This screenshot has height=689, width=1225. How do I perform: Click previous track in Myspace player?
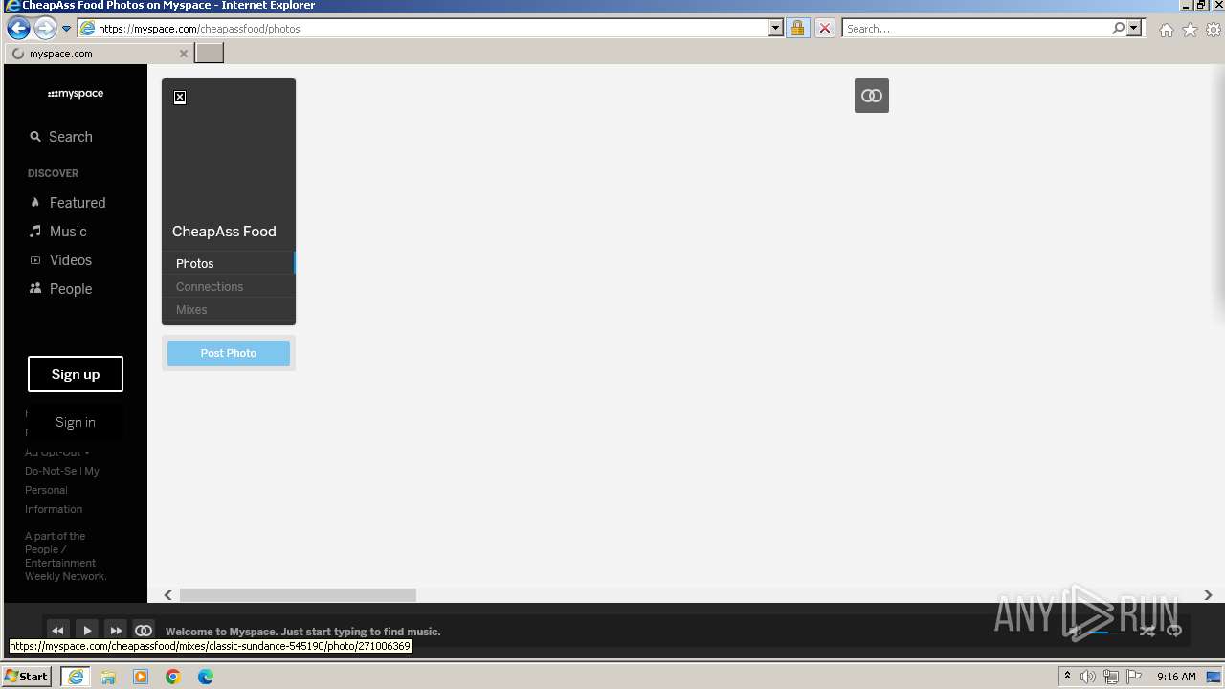57,631
